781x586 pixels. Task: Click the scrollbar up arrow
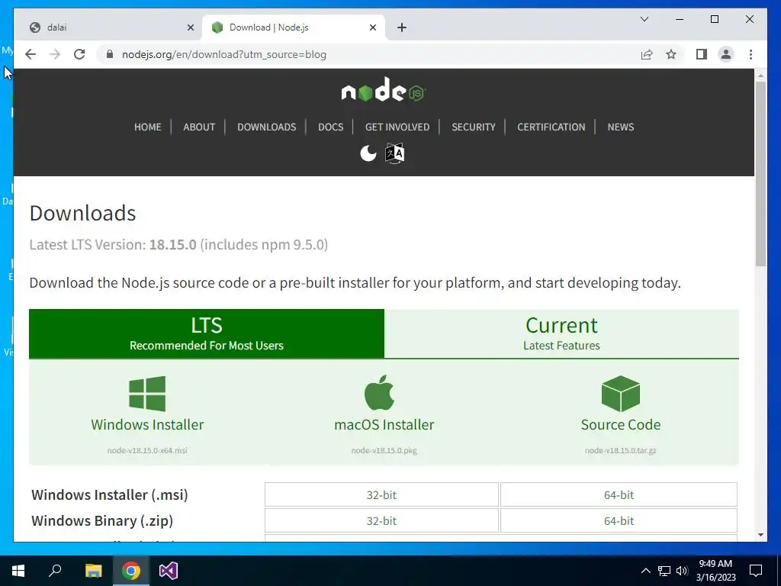click(x=760, y=76)
